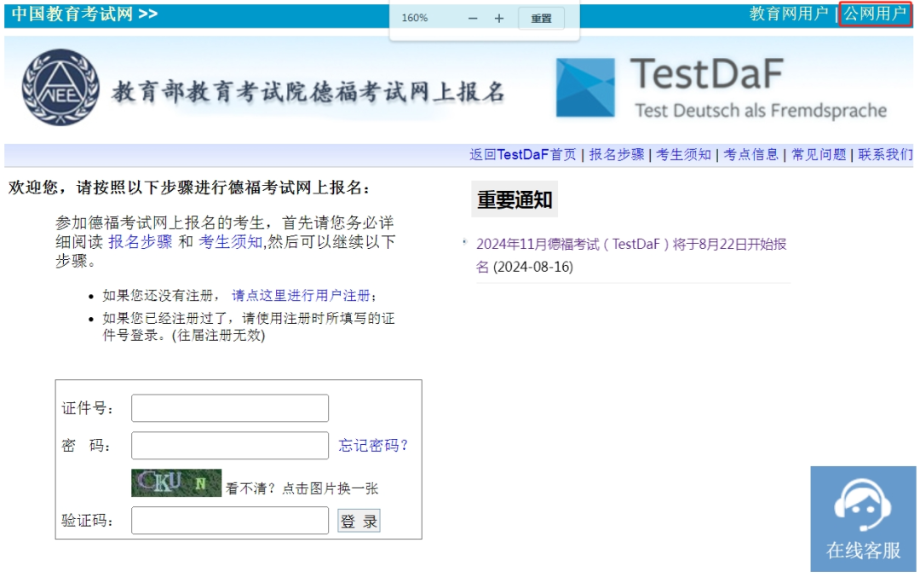
Task: Go to 返回TestDaF首页 menu link
Action: [x=523, y=154]
